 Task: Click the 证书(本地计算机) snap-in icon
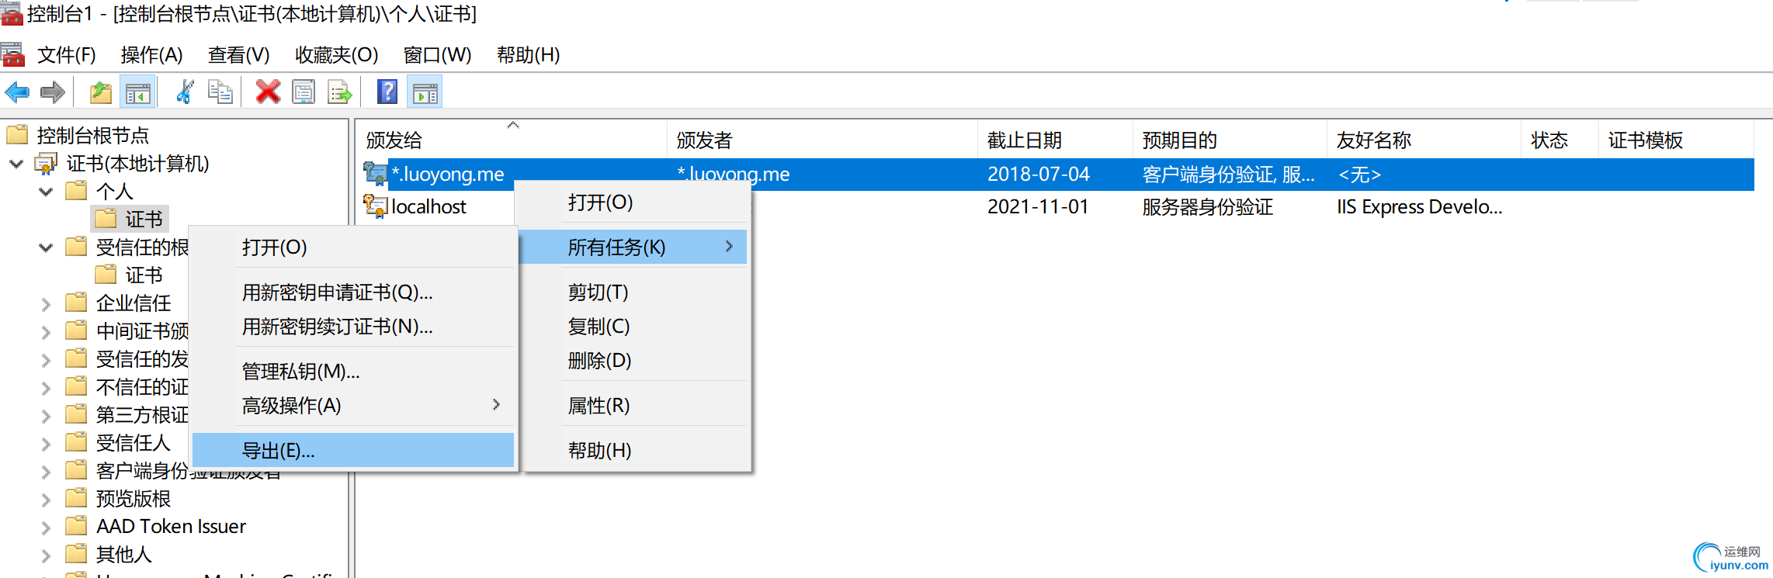pos(46,164)
